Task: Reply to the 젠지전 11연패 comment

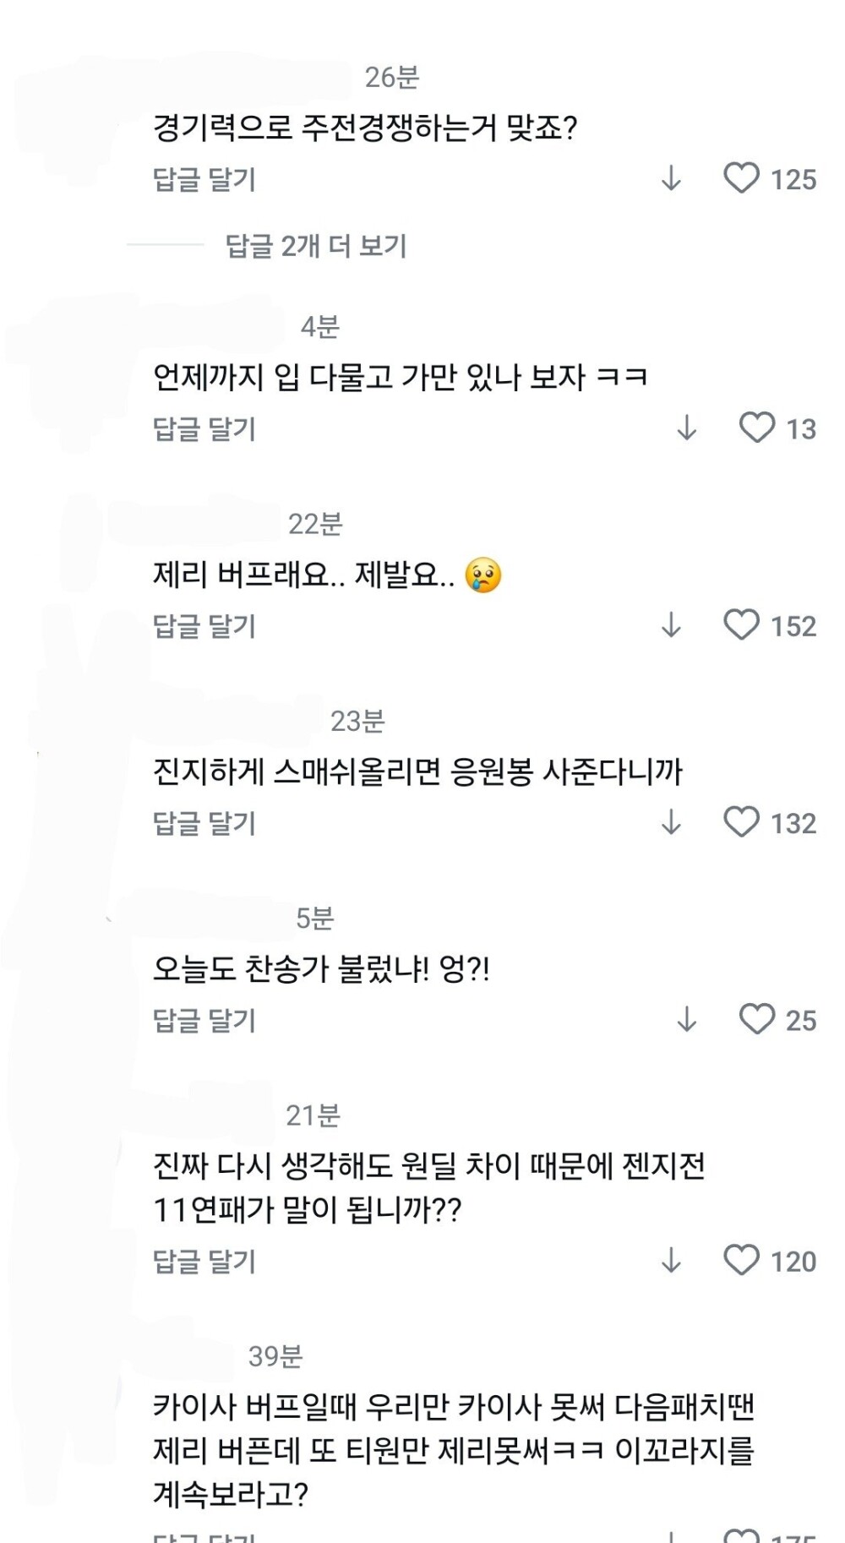Action: tap(204, 1261)
